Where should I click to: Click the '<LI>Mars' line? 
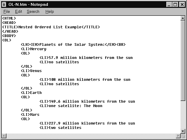point(30,115)
